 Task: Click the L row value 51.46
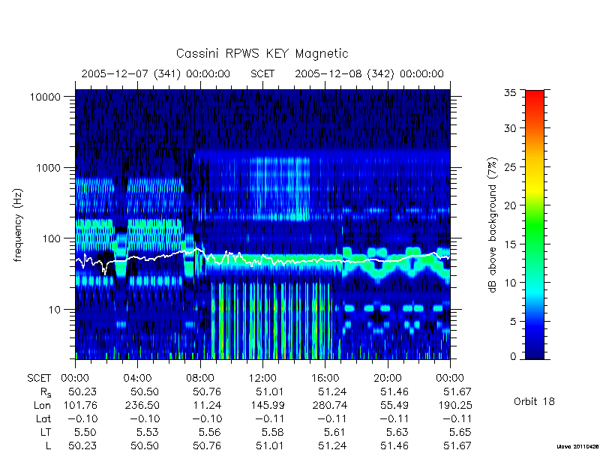394,445
